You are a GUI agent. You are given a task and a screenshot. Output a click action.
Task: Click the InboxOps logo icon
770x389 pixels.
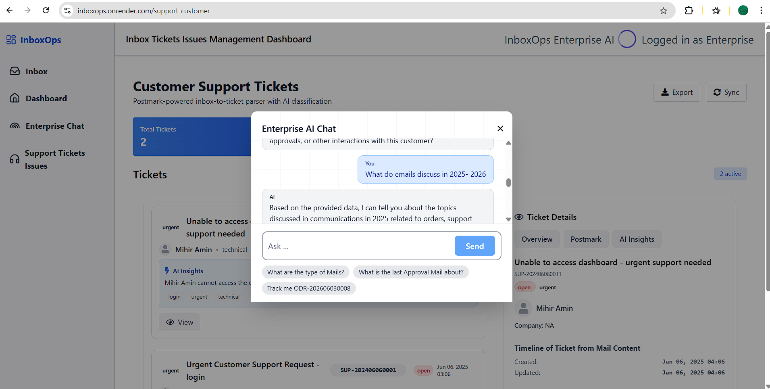pos(11,40)
